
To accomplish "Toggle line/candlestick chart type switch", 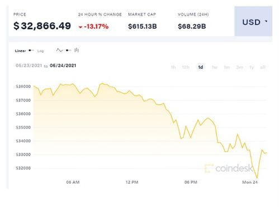I will tap(69, 50).
